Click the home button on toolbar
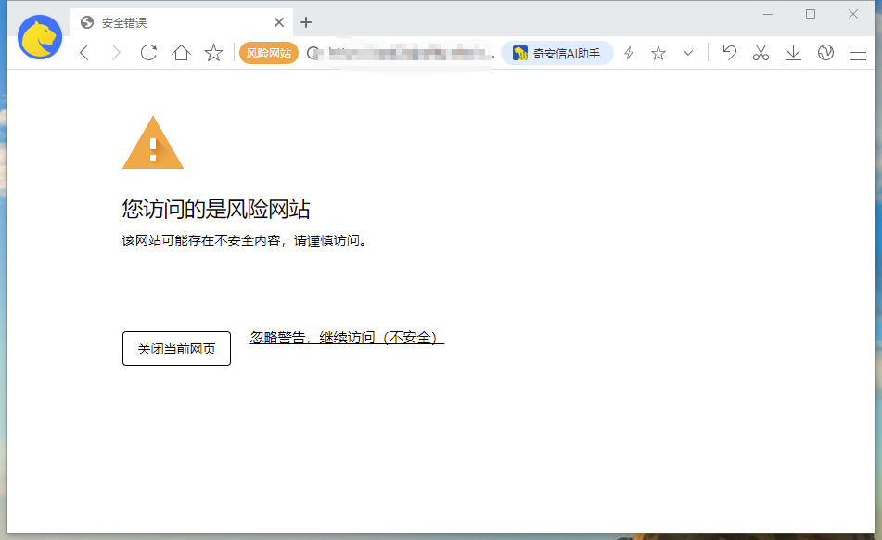Screen dimensions: 882x540 pyautogui.click(x=180, y=53)
